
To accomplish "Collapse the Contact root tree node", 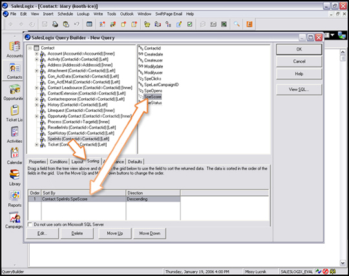I will click(30, 48).
